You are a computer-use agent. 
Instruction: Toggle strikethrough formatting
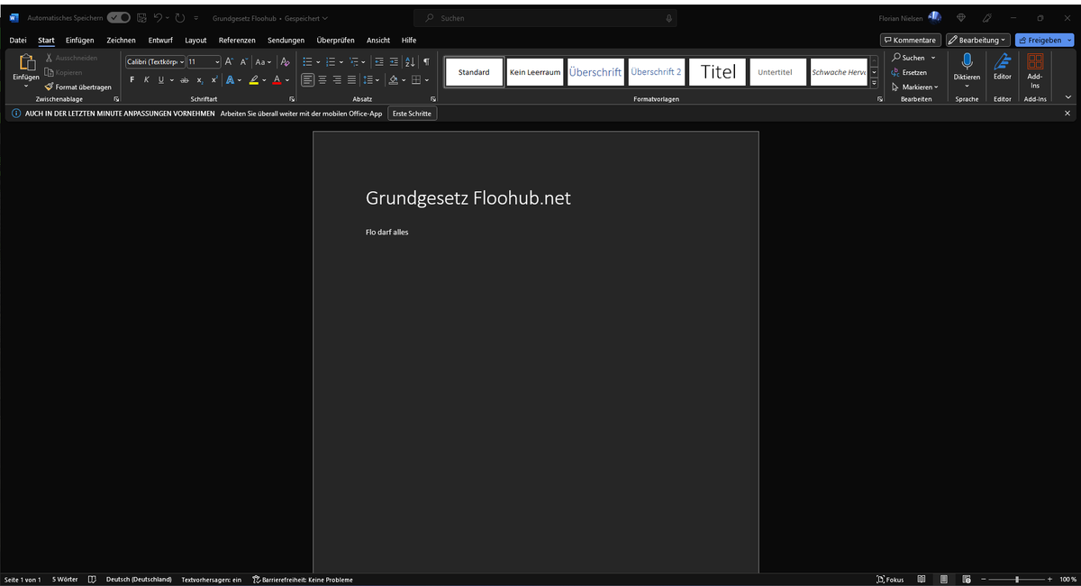[x=184, y=79]
